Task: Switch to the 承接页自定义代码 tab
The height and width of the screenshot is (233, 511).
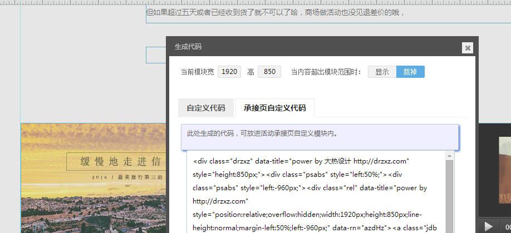Action: (x=275, y=108)
